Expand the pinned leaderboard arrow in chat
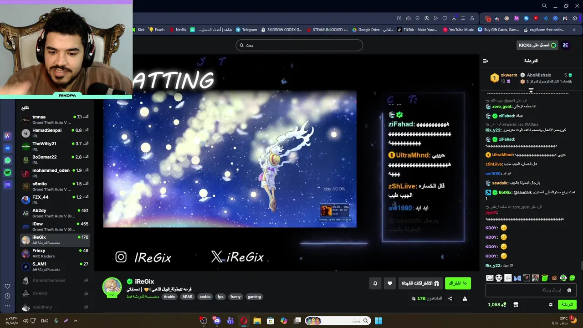The height and width of the screenshot is (328, 583). point(531,91)
